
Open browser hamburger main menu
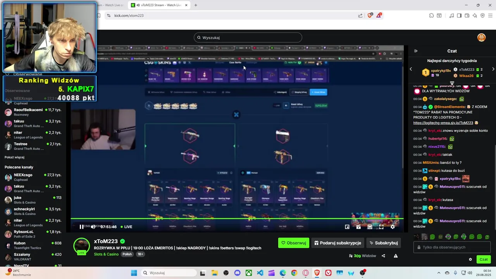pyautogui.click(x=491, y=15)
